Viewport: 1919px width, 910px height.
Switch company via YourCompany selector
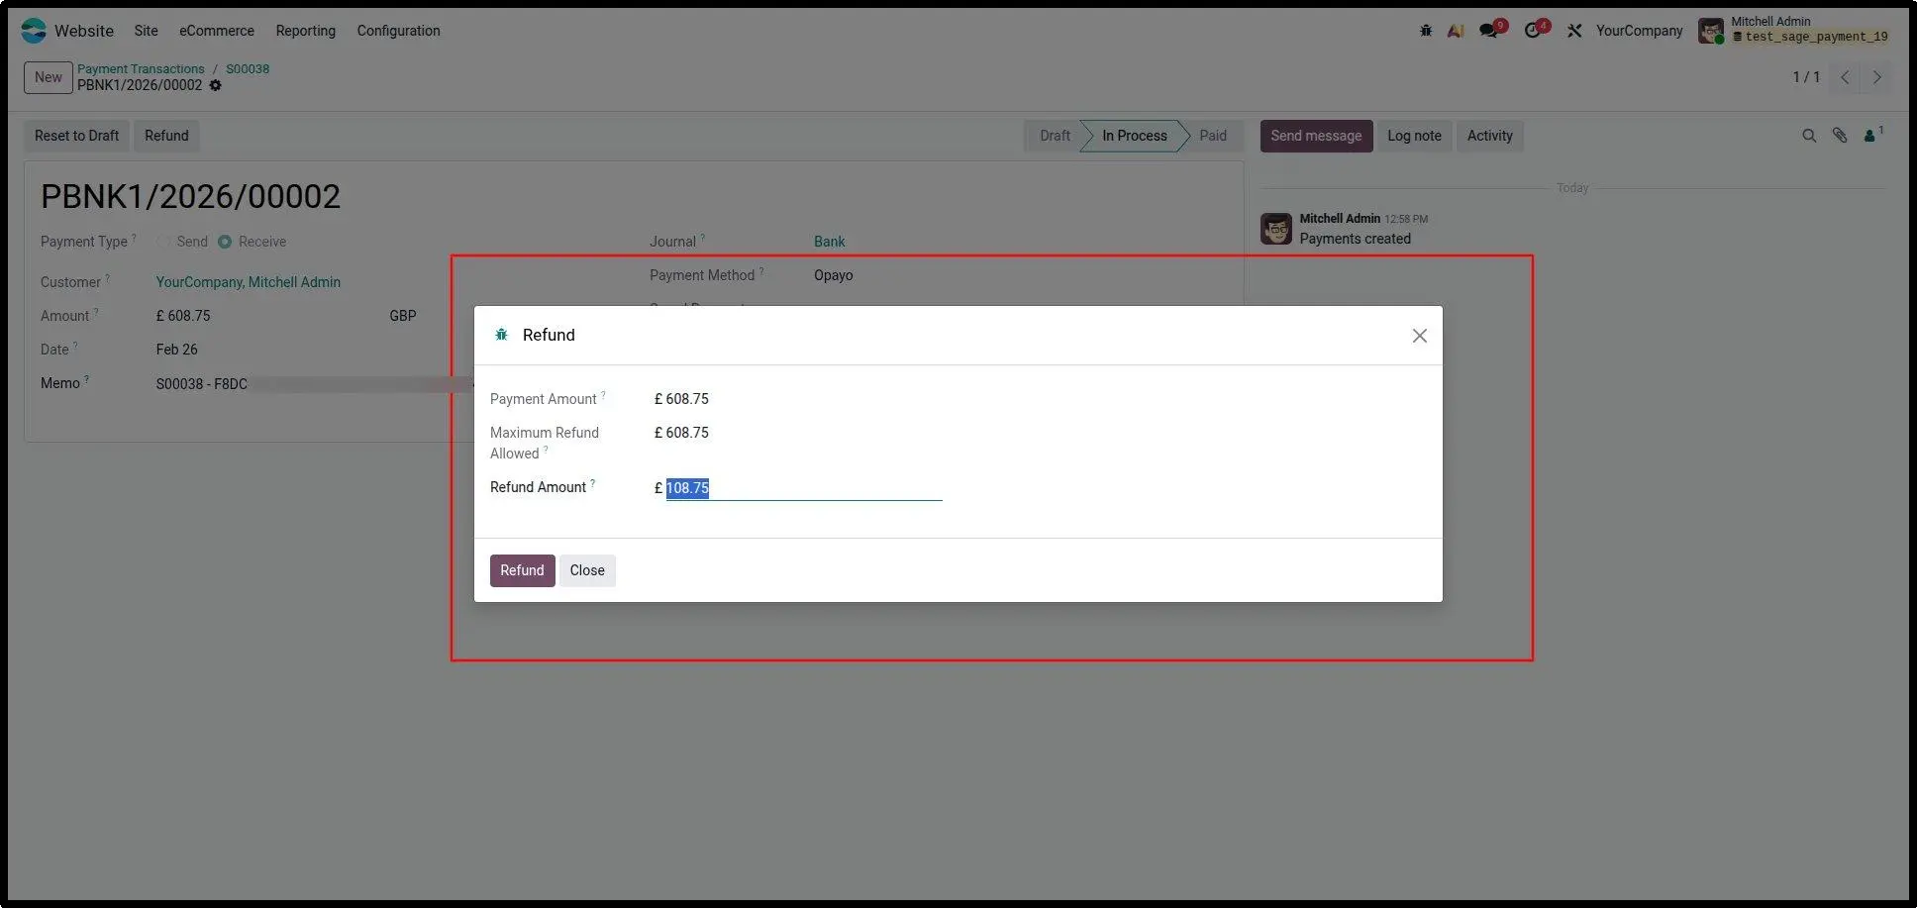coord(1641,31)
